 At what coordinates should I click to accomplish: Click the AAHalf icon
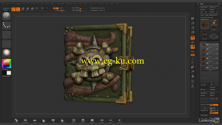click(193, 33)
